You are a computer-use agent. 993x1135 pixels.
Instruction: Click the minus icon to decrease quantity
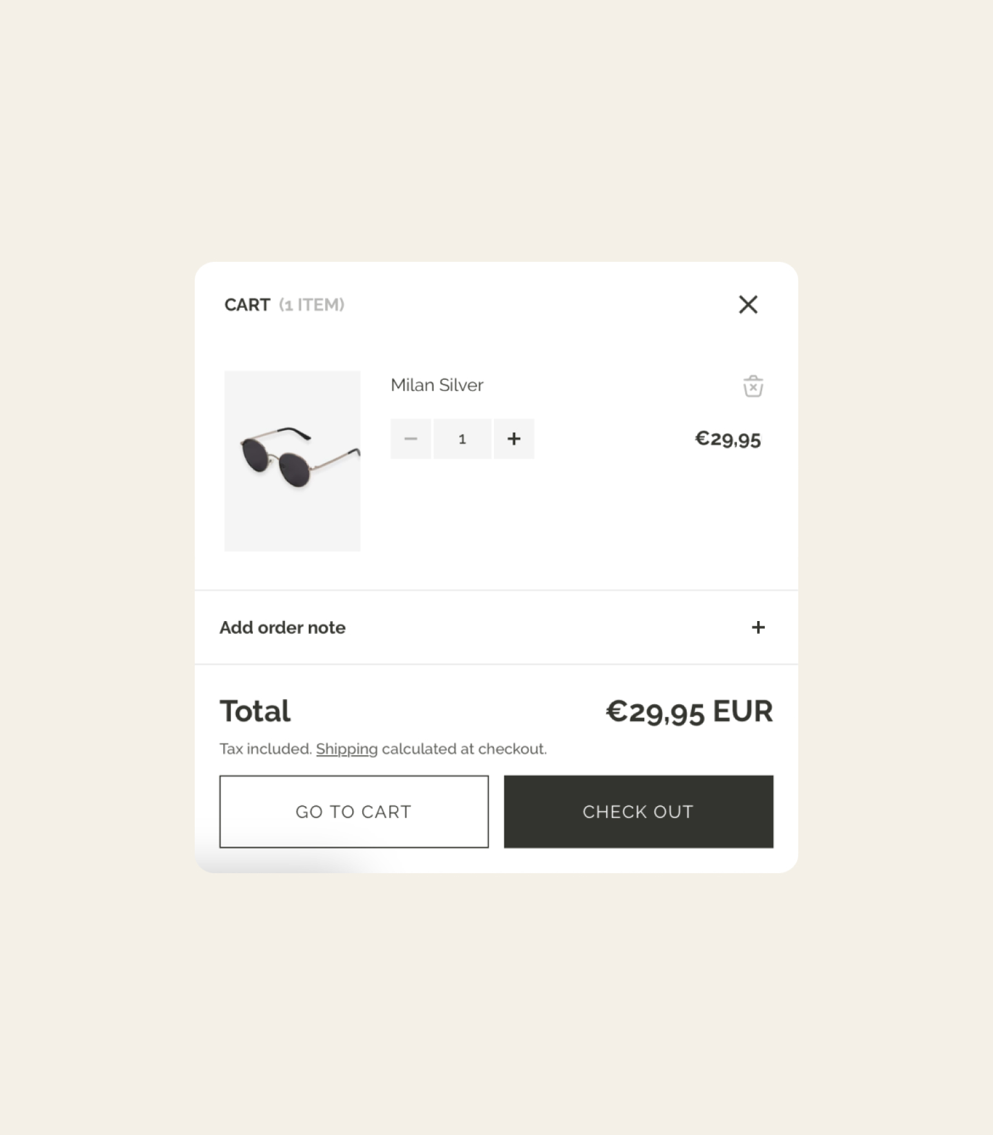411,439
